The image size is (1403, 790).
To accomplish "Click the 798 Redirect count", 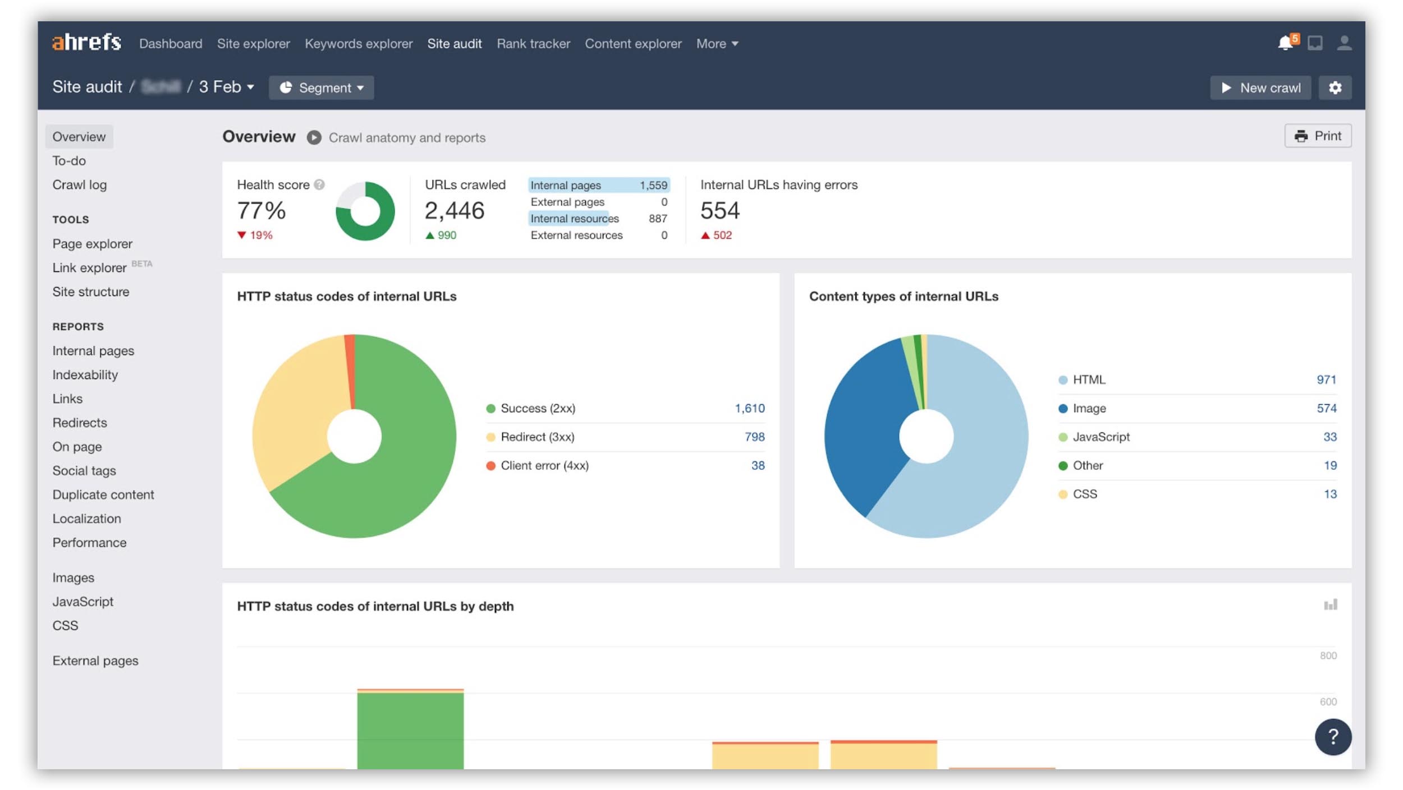I will (x=754, y=437).
